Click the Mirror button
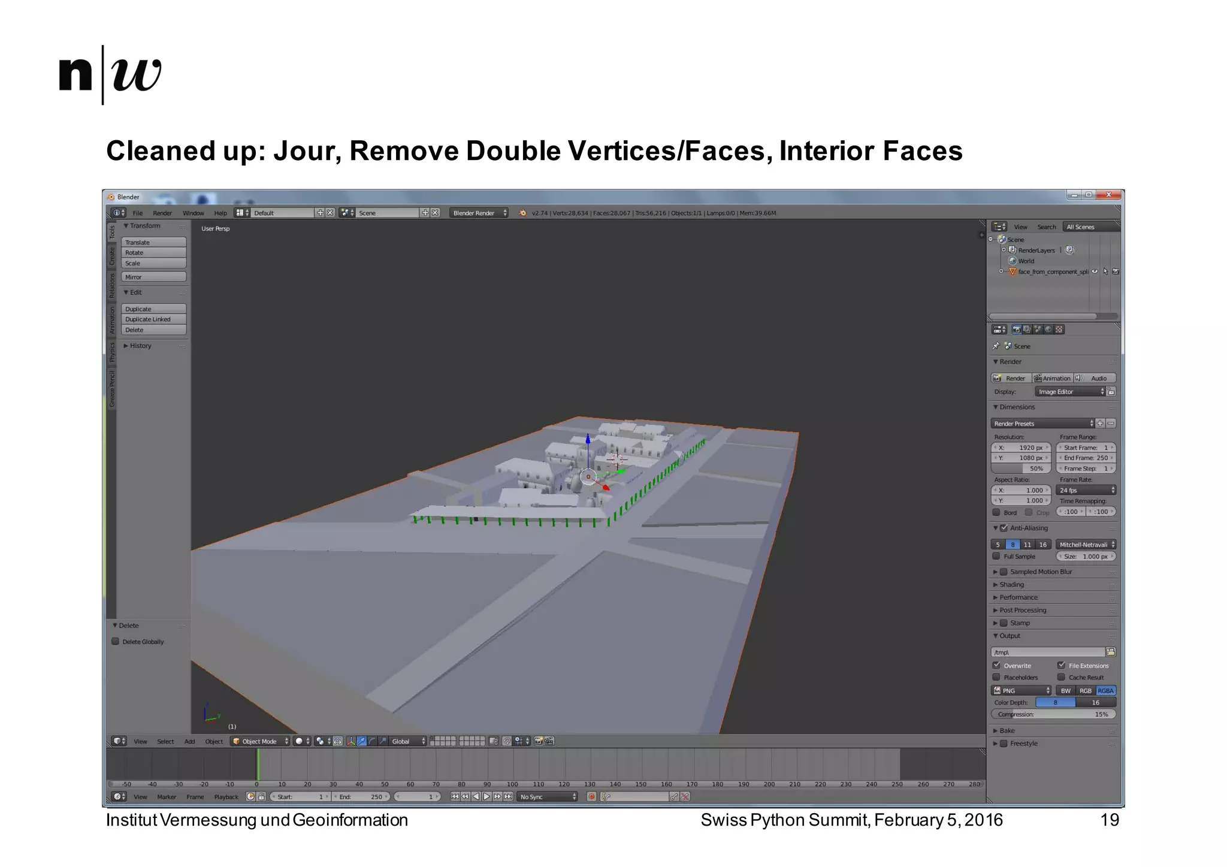The height and width of the screenshot is (867, 1227). [x=154, y=277]
